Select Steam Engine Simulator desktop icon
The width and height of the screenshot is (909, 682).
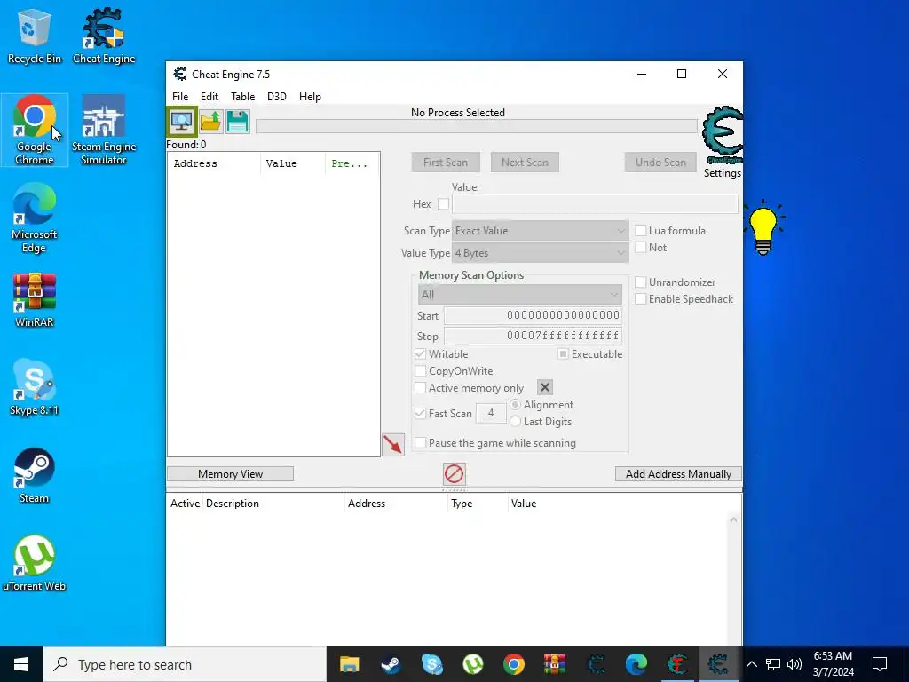click(x=104, y=130)
